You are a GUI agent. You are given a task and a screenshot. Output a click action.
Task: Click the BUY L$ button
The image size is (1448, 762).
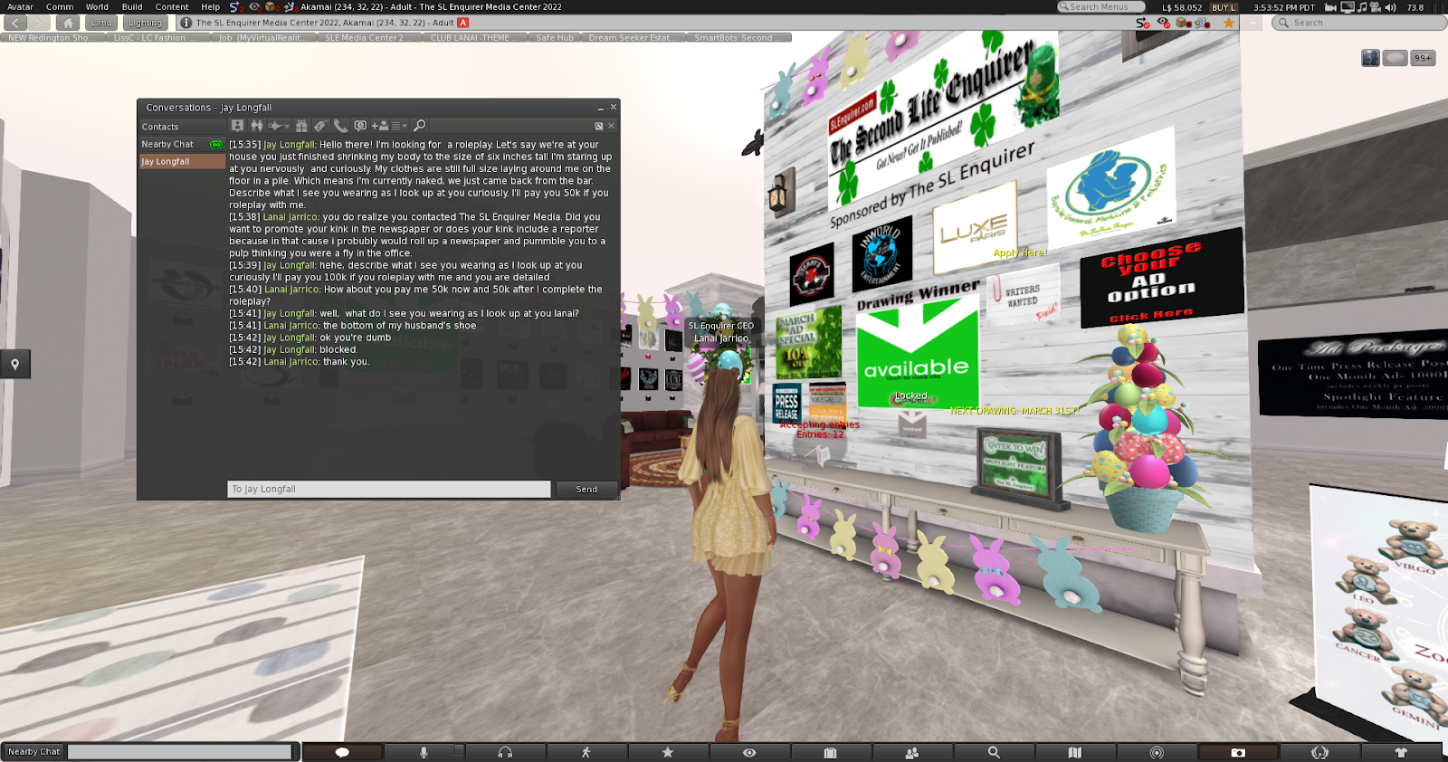tap(1224, 7)
